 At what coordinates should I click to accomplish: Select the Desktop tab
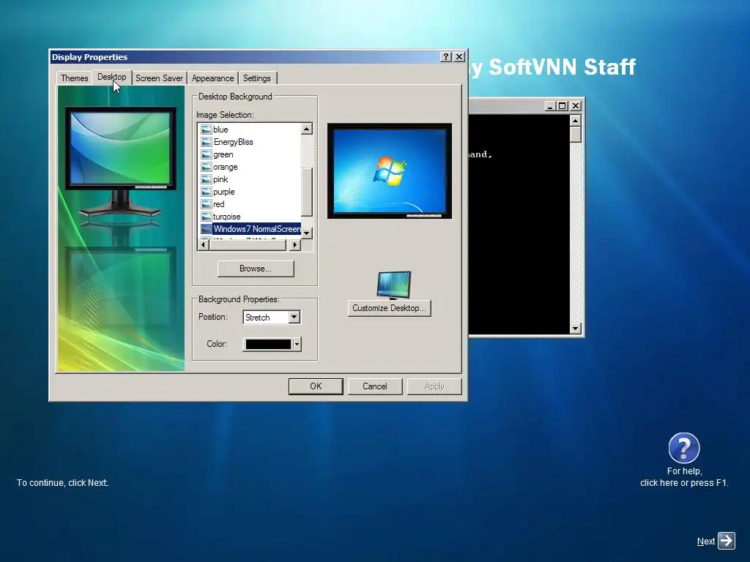tap(111, 77)
